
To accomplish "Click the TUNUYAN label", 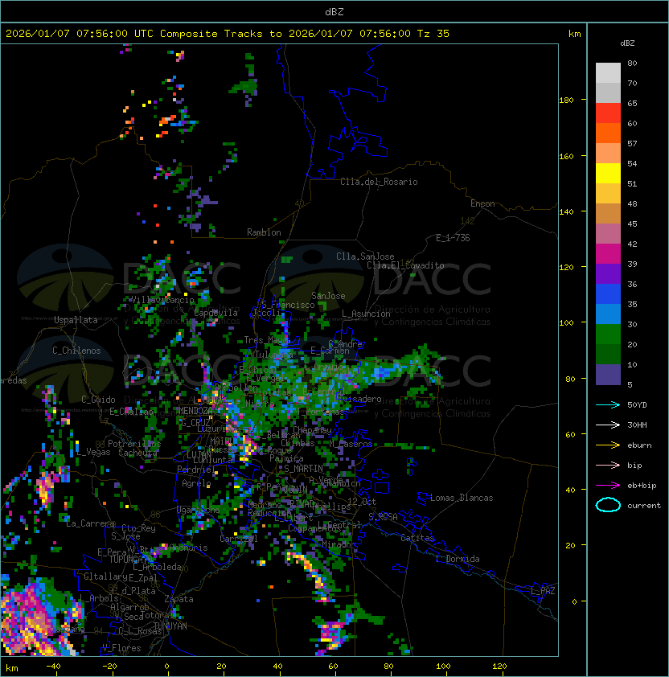I will (x=170, y=626).
